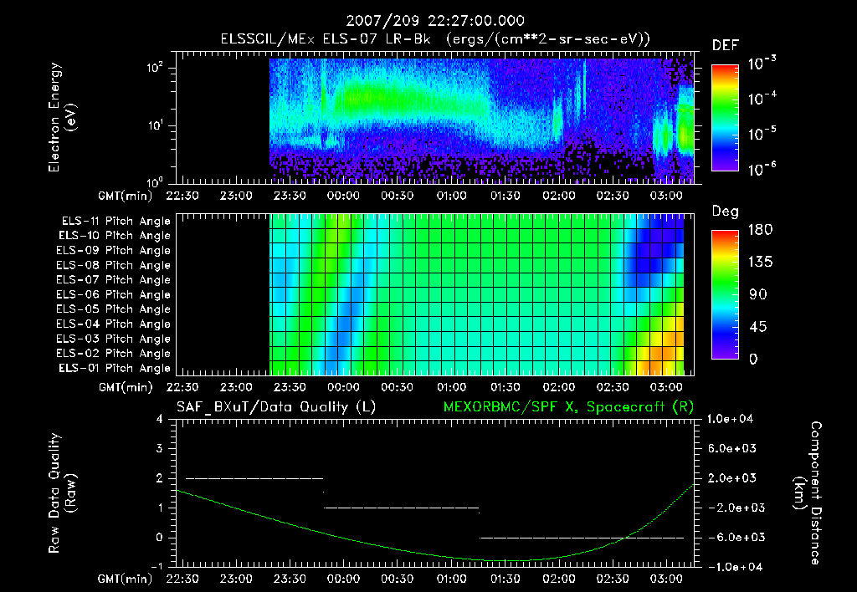Select the timestamp title 2007/209 22:27:00.000
The width and height of the screenshot is (857, 592).
(x=435, y=21)
